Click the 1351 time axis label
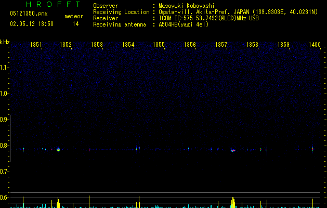The image size is (327, 208). click(x=36, y=45)
